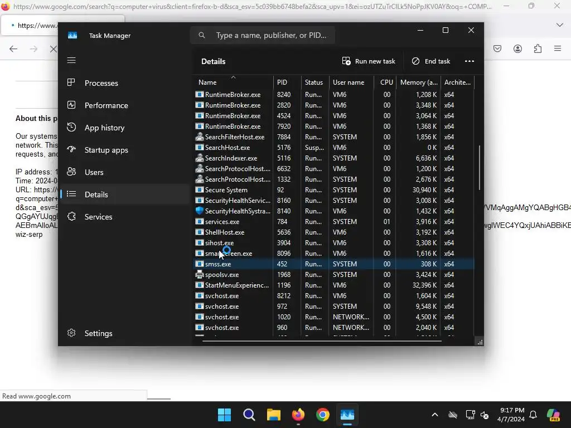Screen dimensions: 571x428
Task: Click the Performance graph icon
Action: (x=71, y=105)
